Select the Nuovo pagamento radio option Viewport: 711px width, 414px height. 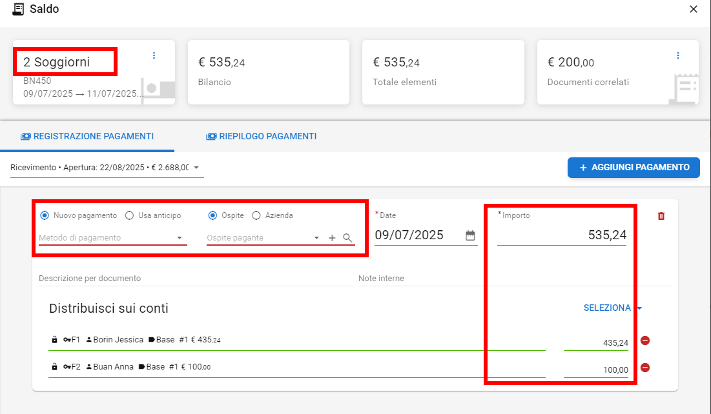pyautogui.click(x=45, y=215)
